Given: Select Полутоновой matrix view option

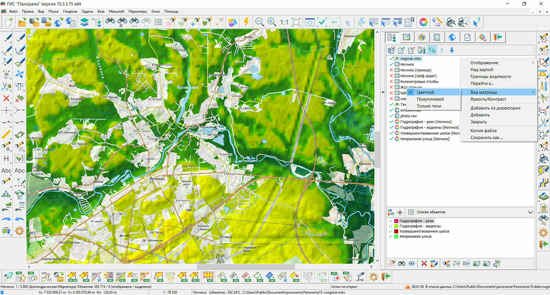Looking at the screenshot, I should pyautogui.click(x=430, y=99).
